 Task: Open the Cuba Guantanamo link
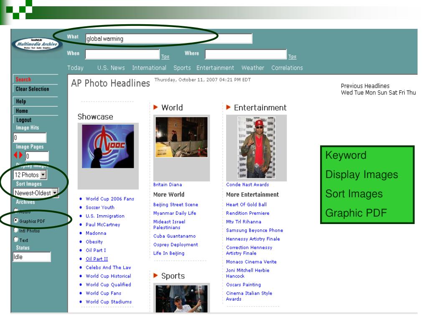coord(174,236)
